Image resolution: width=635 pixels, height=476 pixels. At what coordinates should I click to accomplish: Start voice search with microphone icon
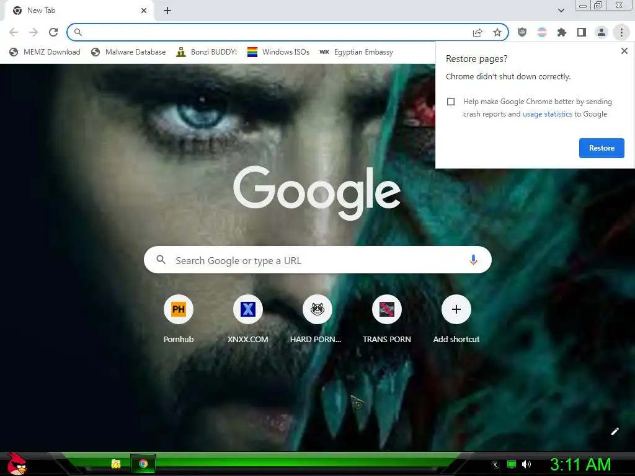(x=473, y=260)
